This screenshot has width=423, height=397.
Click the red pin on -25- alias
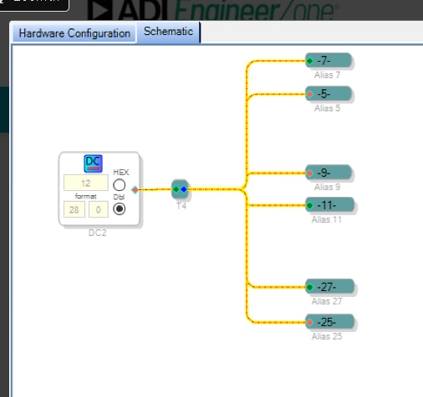309,323
